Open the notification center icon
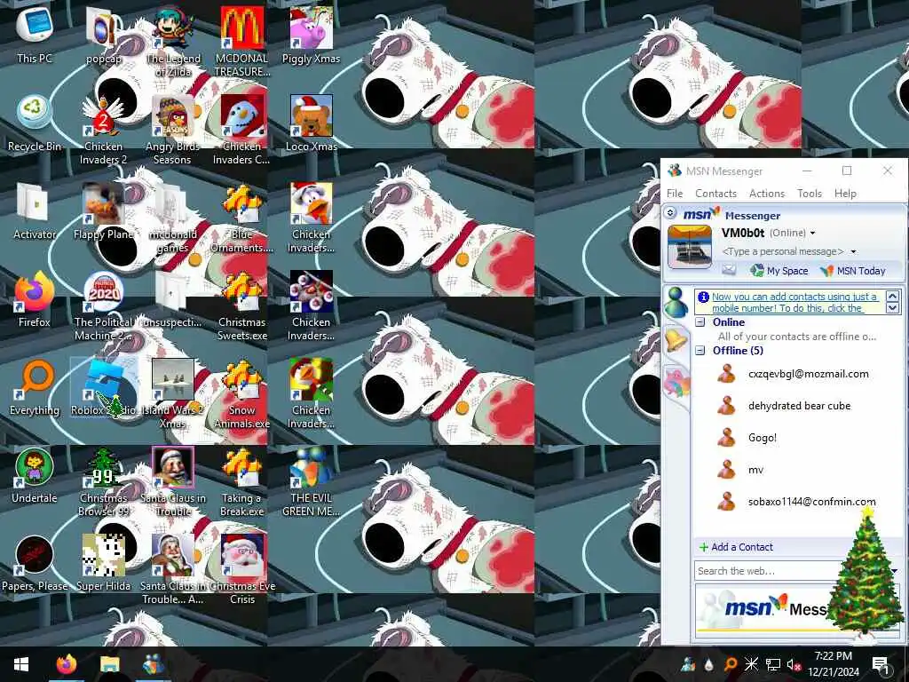Image resolution: width=909 pixels, height=682 pixels. pyautogui.click(x=881, y=664)
